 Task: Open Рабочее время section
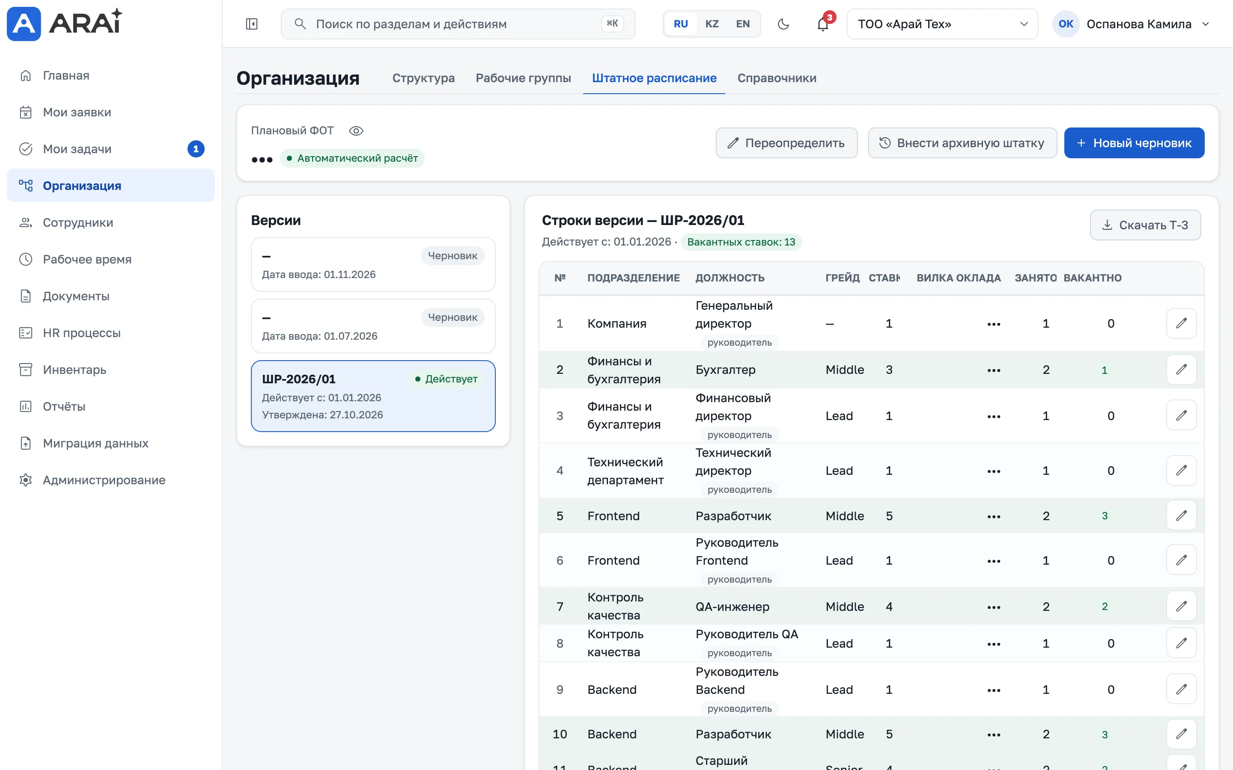[110, 259]
